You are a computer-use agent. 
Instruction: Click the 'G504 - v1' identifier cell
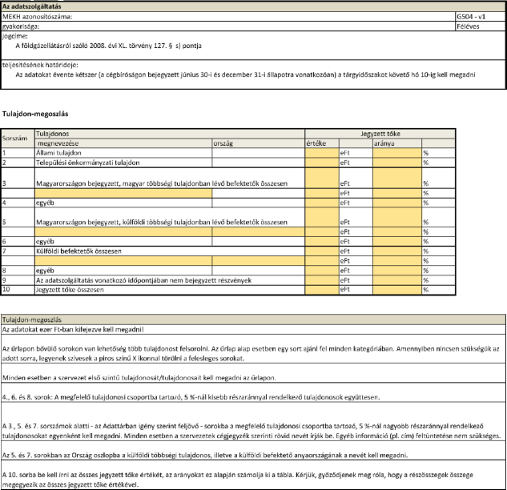(480, 17)
